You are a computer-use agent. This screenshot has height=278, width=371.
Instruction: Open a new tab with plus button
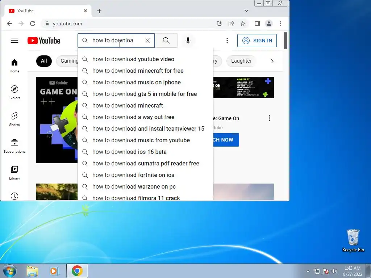pos(99,11)
